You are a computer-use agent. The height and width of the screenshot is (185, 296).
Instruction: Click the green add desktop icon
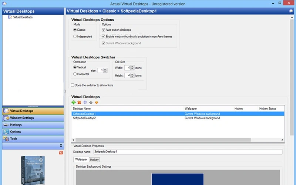pos(74,102)
